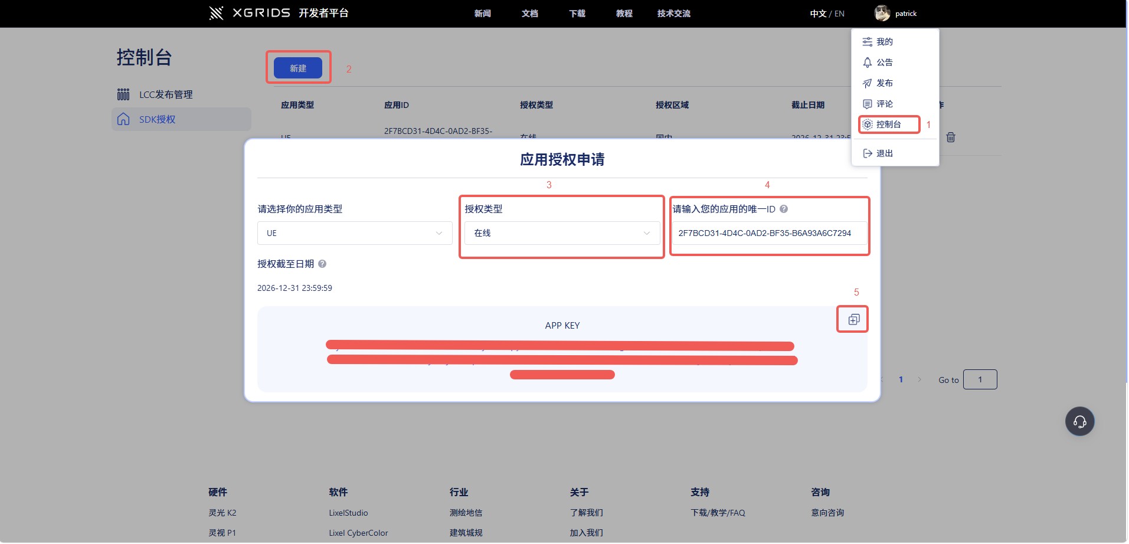Open footer link 加入我们
Viewport: 1129px width, 544px height.
click(586, 533)
